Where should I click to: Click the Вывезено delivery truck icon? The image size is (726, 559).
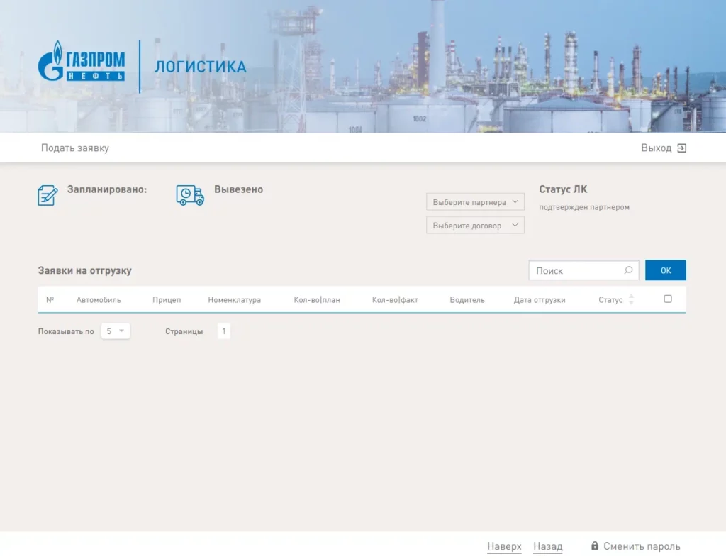coord(190,195)
